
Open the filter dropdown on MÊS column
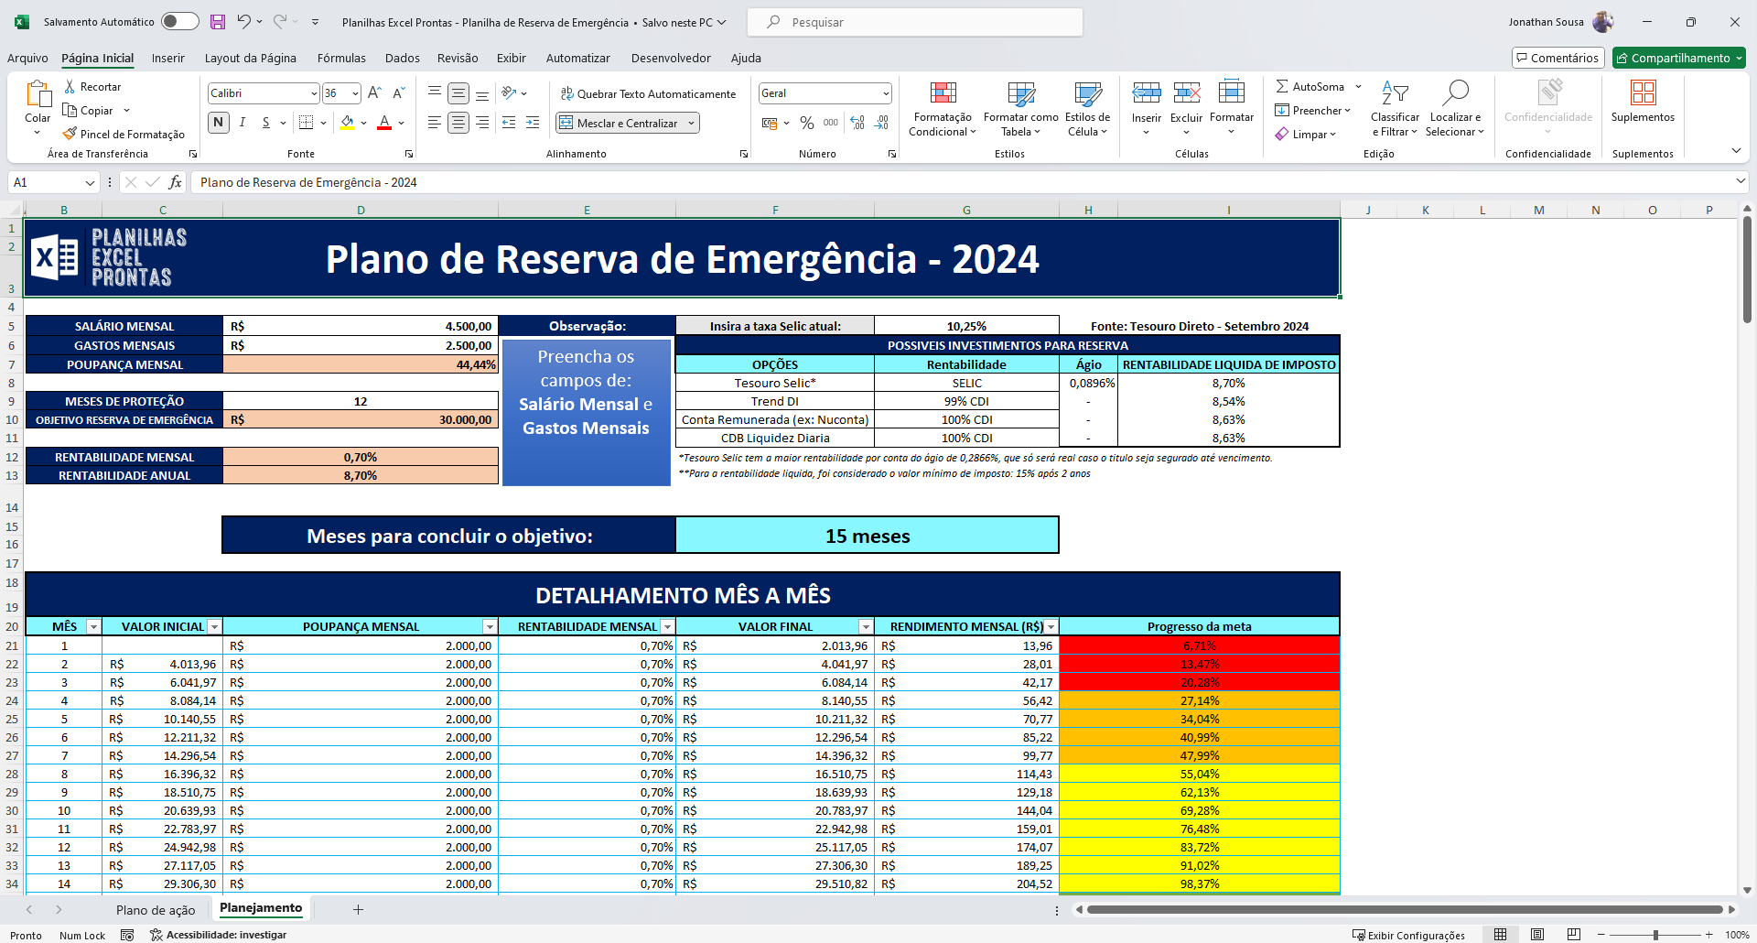point(92,626)
